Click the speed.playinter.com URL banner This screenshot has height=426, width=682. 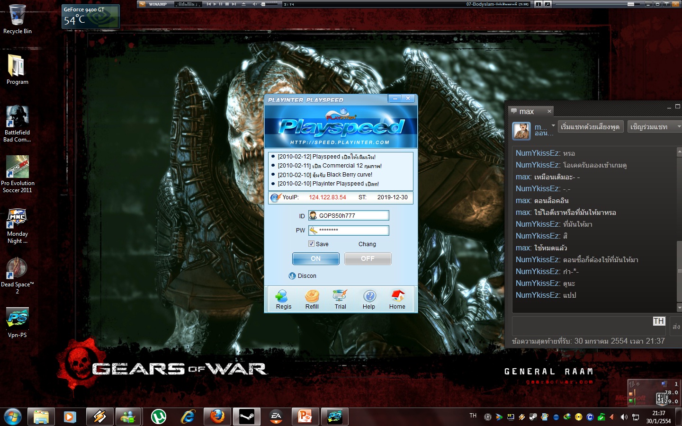click(x=340, y=142)
